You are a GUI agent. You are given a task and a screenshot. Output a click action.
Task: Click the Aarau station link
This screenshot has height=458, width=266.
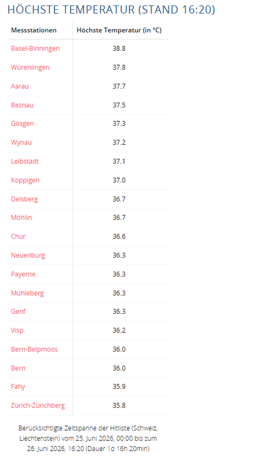pos(20,86)
